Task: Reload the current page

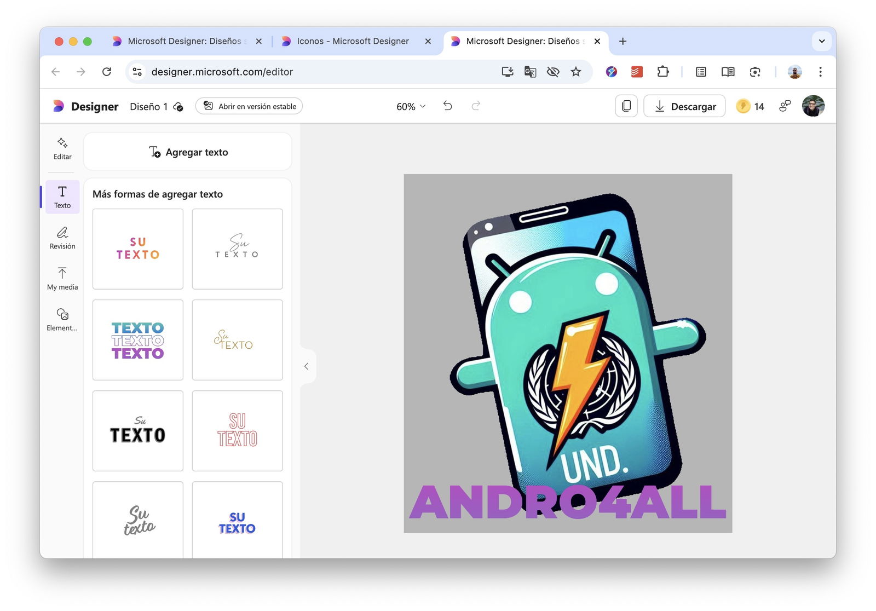Action: [107, 72]
